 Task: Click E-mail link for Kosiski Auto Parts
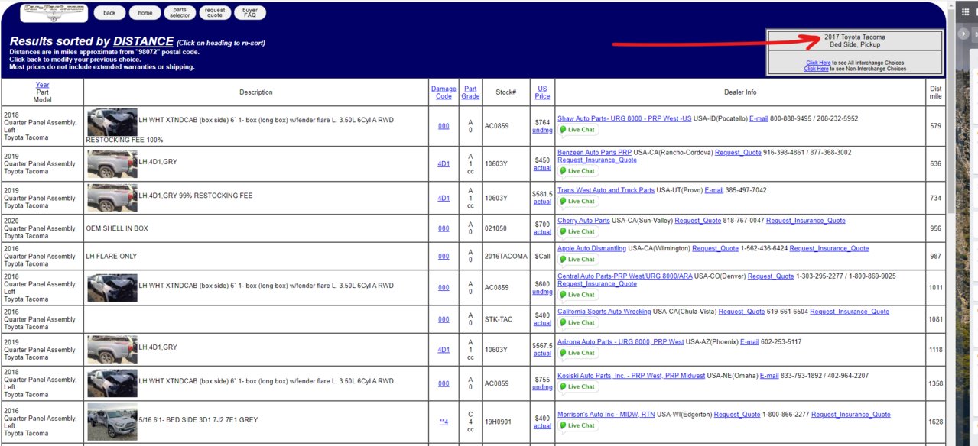point(769,376)
